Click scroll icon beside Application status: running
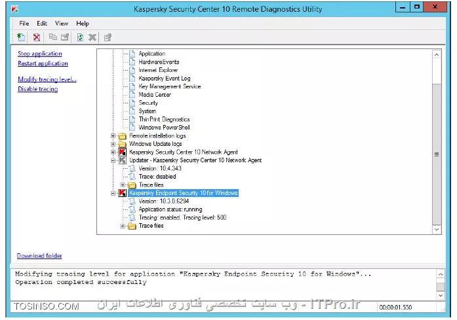The height and width of the screenshot is (320, 457). [132, 209]
